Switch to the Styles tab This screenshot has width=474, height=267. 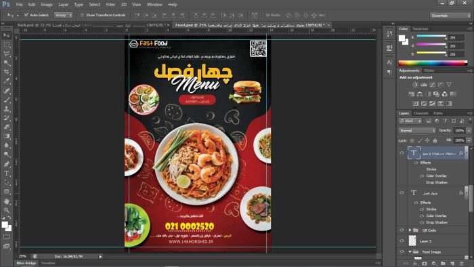(429, 70)
